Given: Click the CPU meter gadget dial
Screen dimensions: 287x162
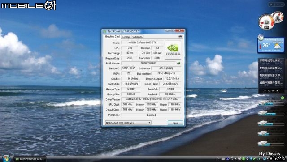Looking at the screenshot, I should pos(266,22).
